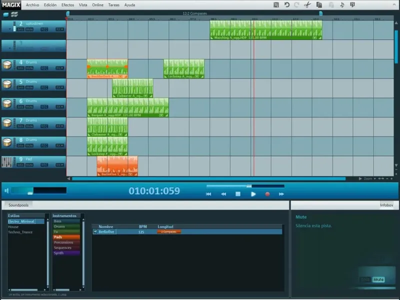
Task: Click the drum icon on track 7
Action: pyautogui.click(x=7, y=123)
